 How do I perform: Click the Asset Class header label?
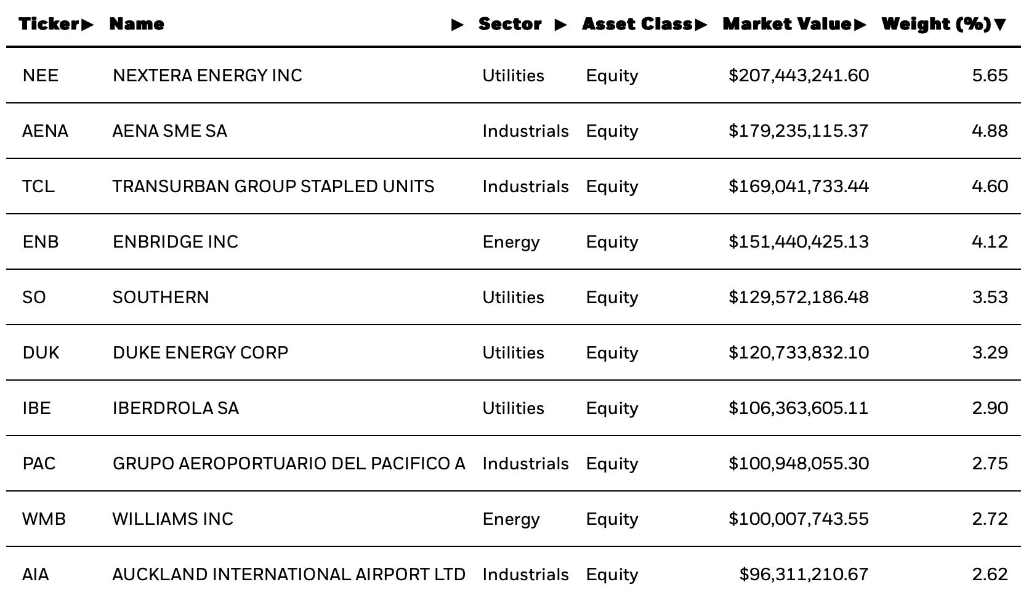point(637,24)
